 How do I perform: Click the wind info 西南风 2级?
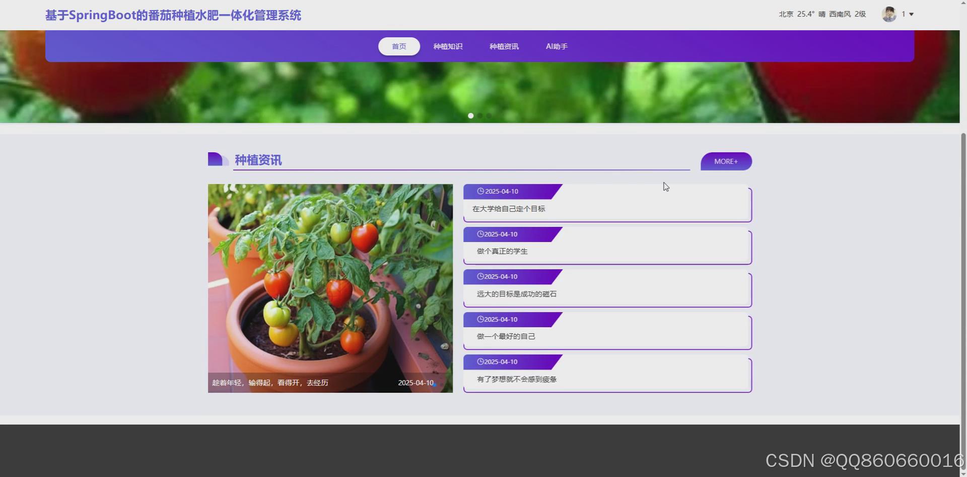click(848, 14)
